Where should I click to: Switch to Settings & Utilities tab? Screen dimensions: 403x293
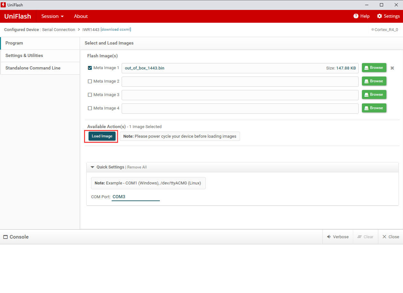pos(40,56)
